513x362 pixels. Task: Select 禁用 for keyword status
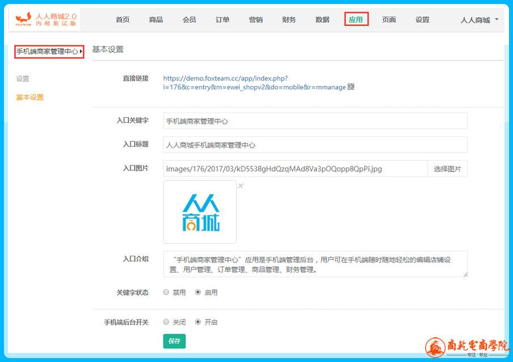166,292
